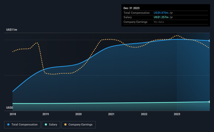Viewport: 214px width, 132px height.
Task: Click the US$1.257m salary value
Action: coord(161,17)
